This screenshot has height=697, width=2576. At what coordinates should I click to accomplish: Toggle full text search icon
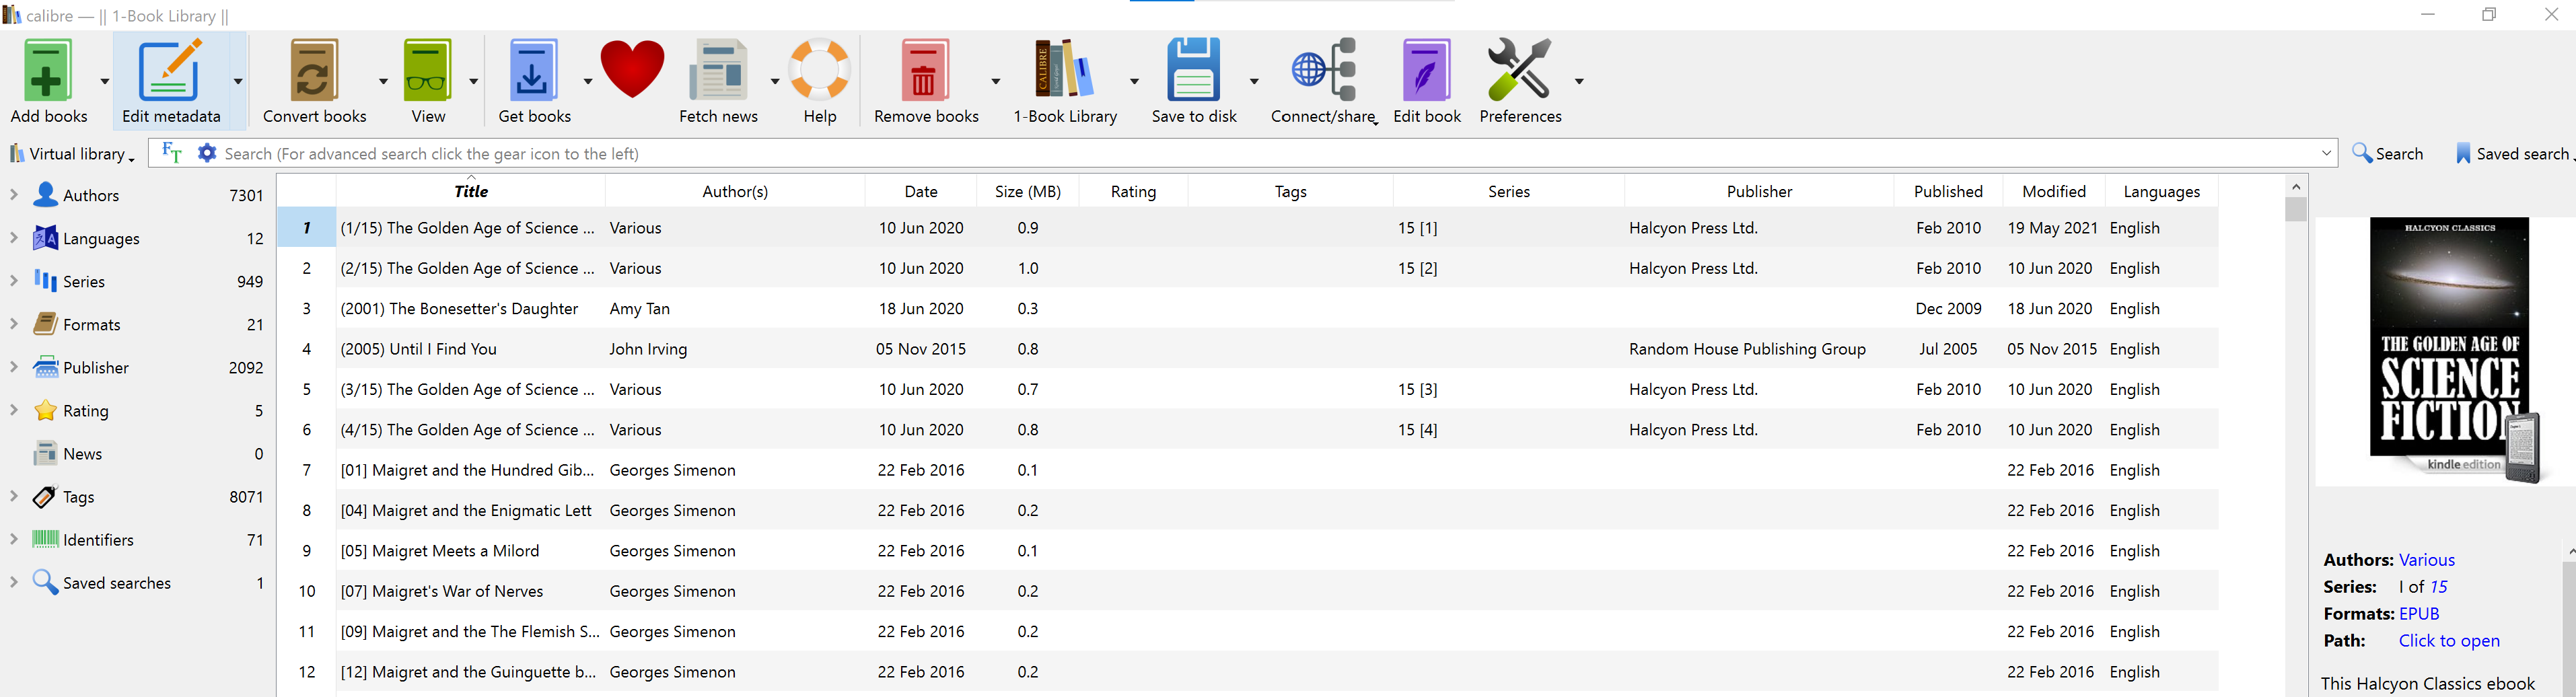click(x=172, y=153)
